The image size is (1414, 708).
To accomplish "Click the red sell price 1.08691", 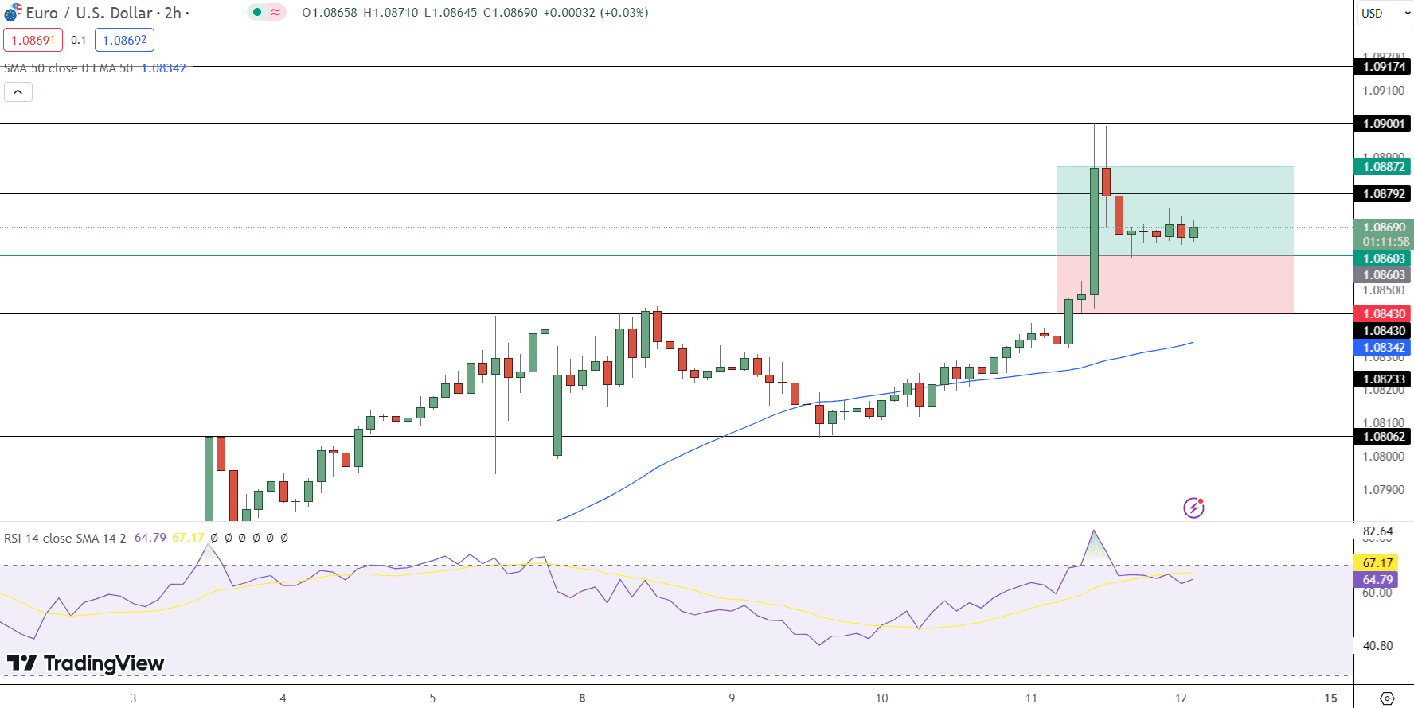I will (x=33, y=40).
